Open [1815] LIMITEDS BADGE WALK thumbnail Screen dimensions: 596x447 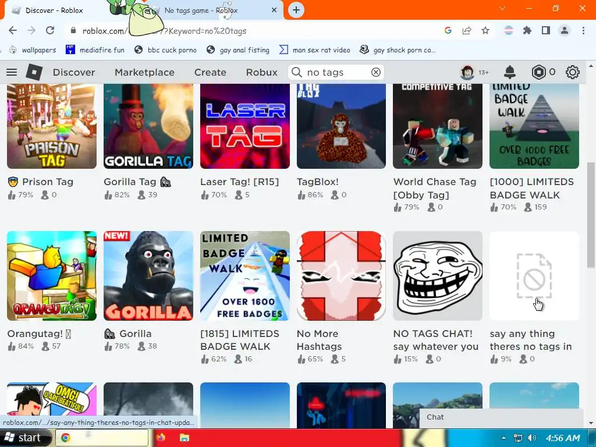tap(245, 276)
